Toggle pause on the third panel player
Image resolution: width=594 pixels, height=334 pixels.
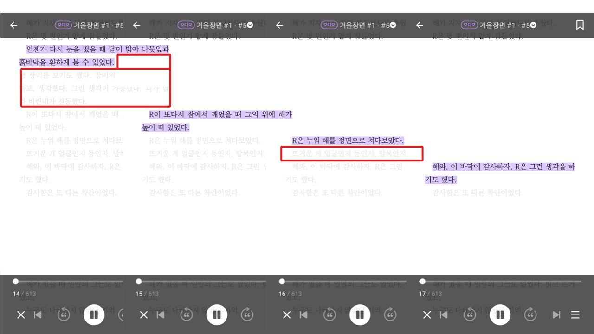[x=360, y=315]
